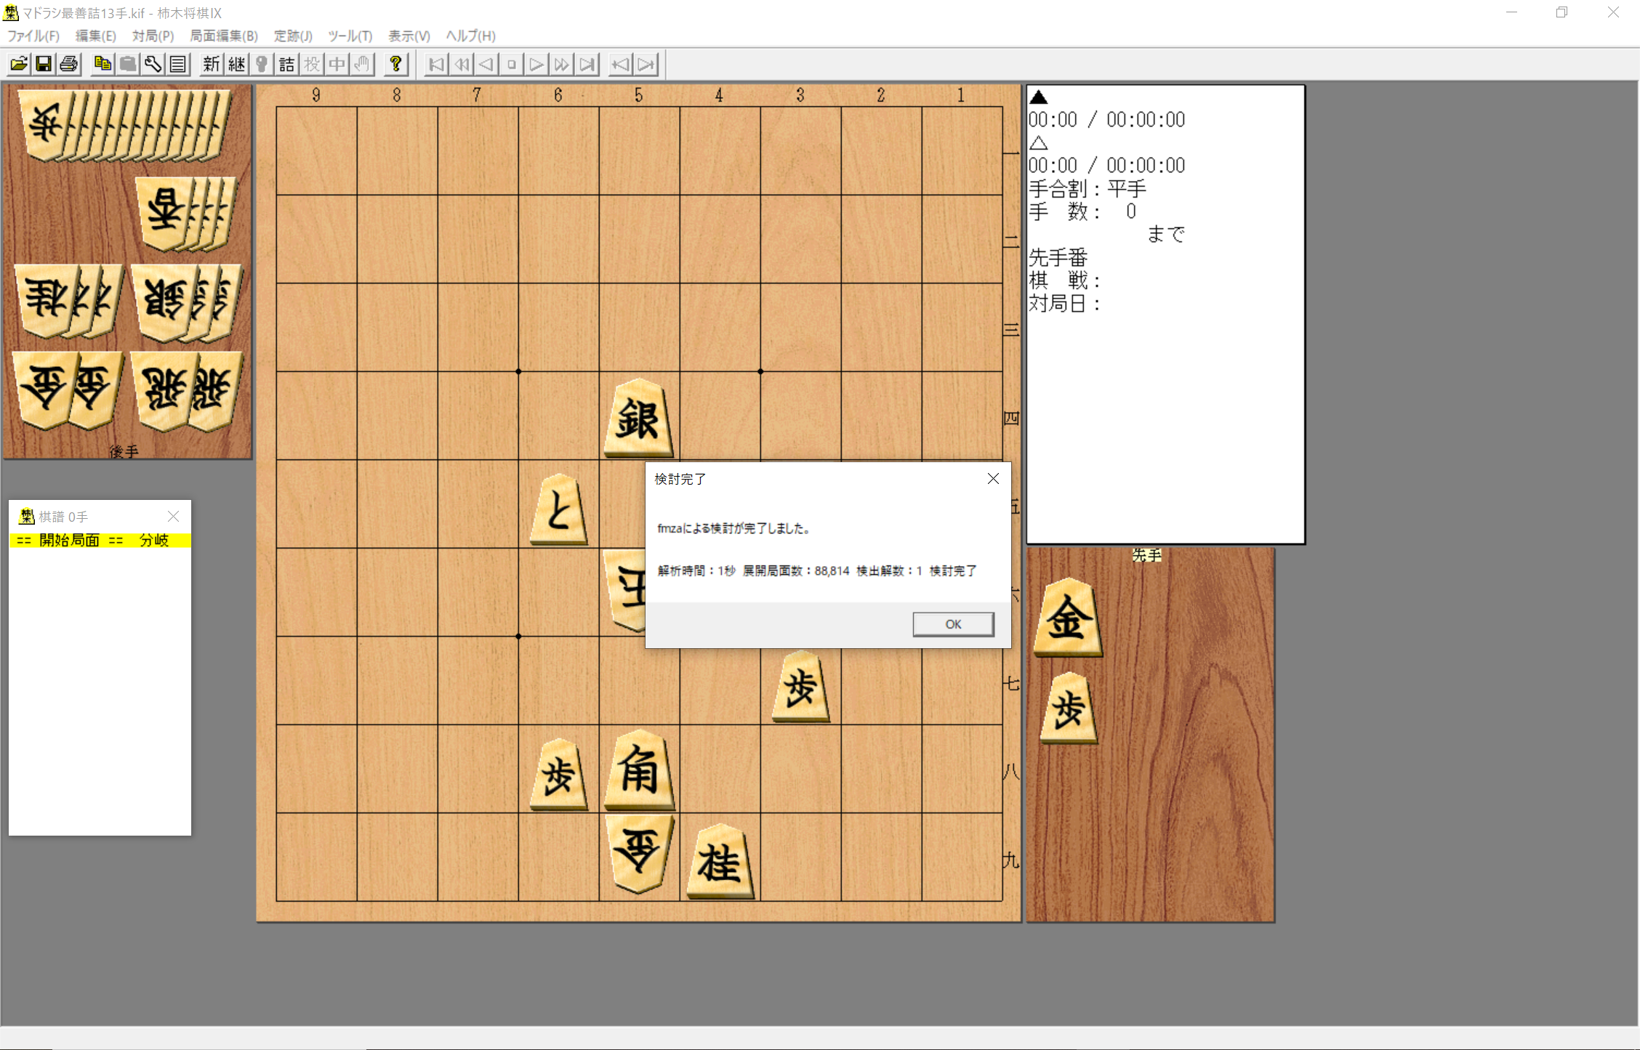The width and height of the screenshot is (1640, 1050).
Task: Click the printer icon in toolbar
Action: [69, 64]
